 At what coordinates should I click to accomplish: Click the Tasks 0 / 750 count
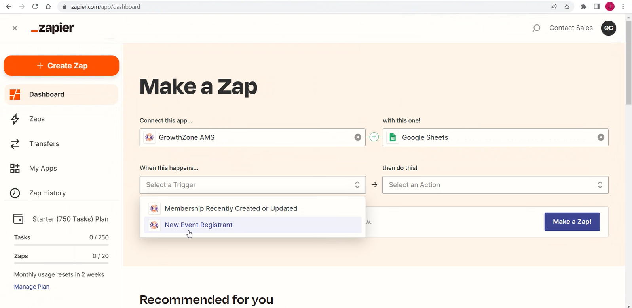[x=99, y=237]
